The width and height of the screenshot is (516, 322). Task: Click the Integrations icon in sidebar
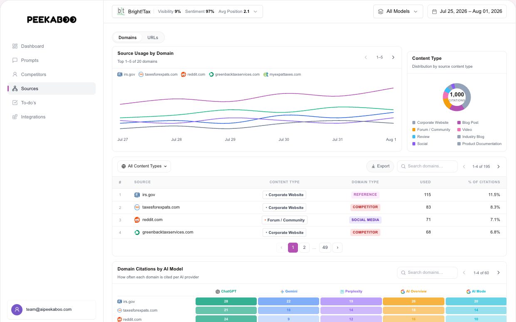pos(15,117)
